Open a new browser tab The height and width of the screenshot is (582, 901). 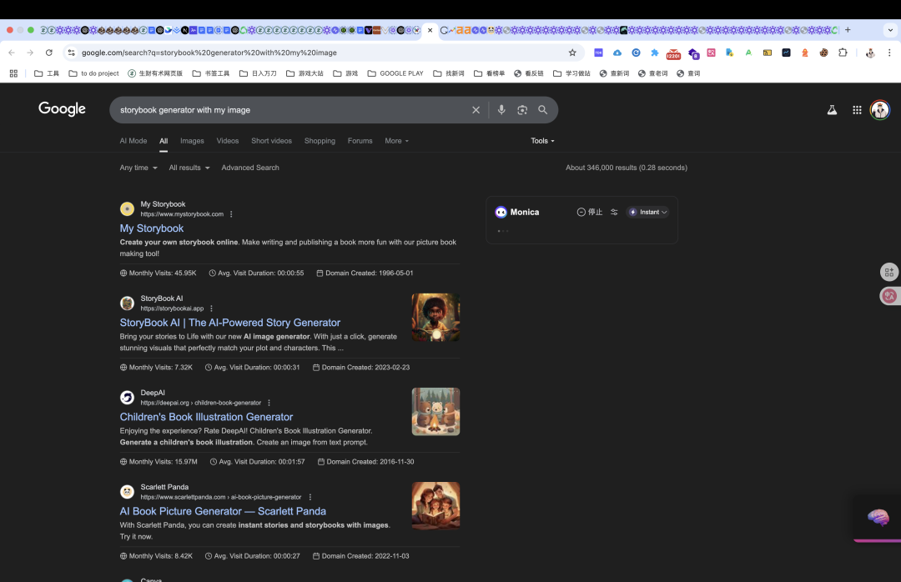click(x=848, y=30)
